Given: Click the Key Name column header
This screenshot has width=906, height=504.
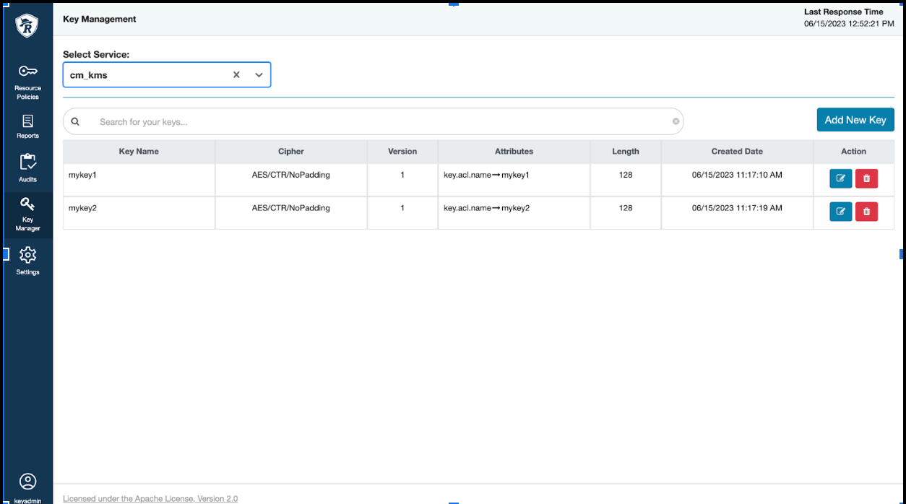Looking at the screenshot, I should click(x=139, y=152).
